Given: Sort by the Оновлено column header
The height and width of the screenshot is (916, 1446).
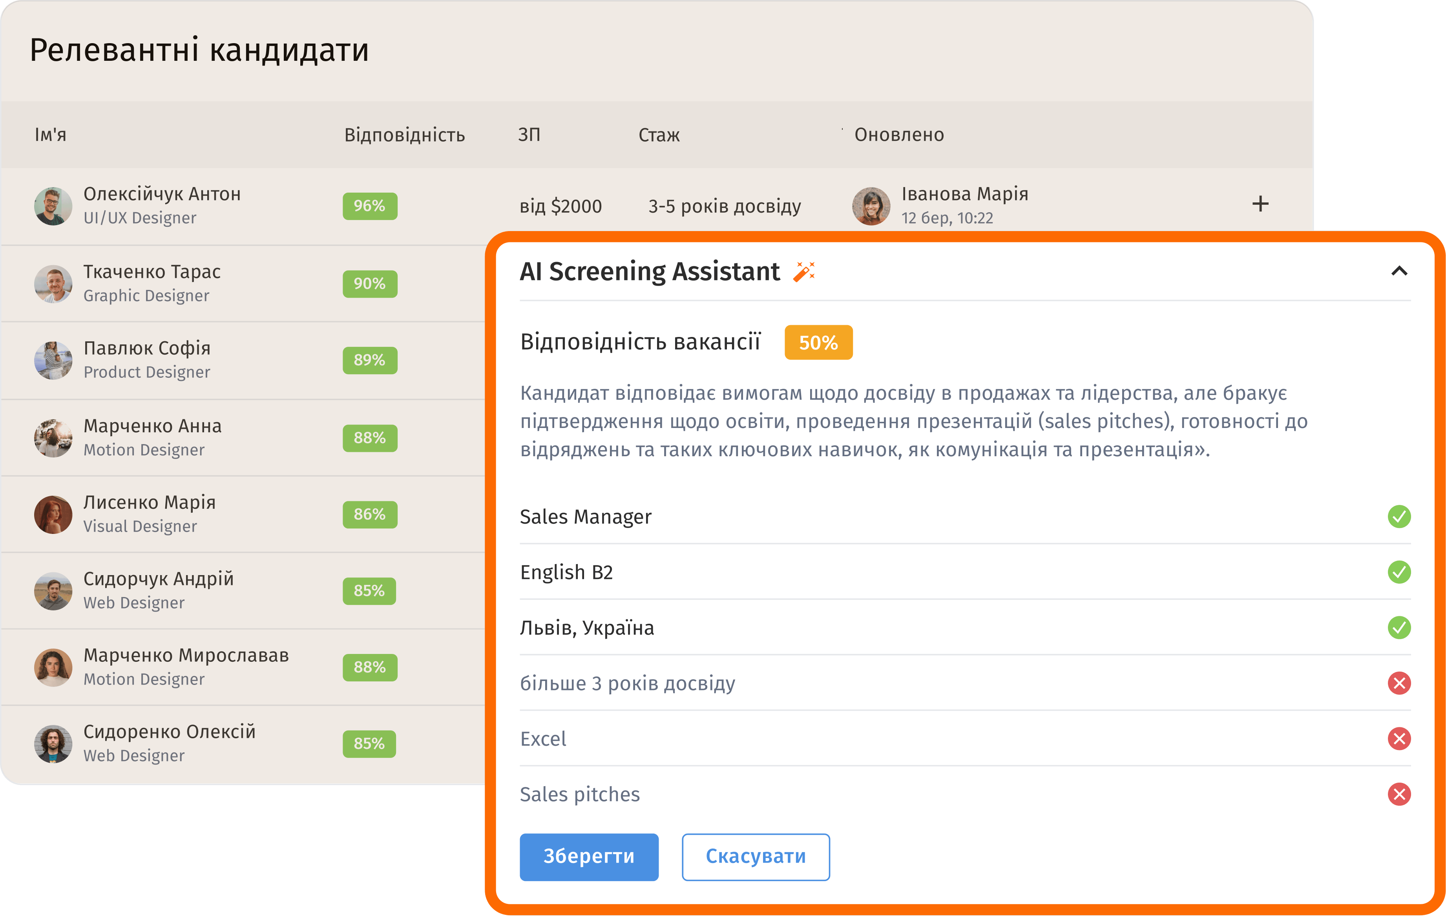Looking at the screenshot, I should tap(898, 135).
